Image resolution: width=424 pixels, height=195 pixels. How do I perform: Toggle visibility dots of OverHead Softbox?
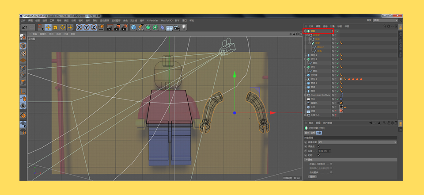pyautogui.click(x=336, y=95)
